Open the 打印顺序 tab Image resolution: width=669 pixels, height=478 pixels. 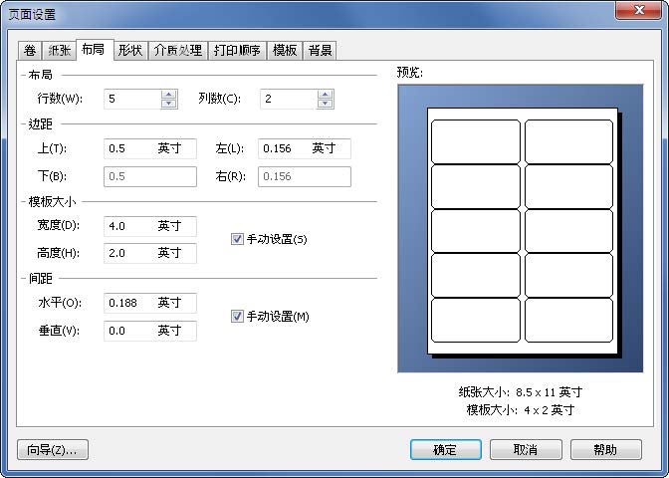pos(238,51)
